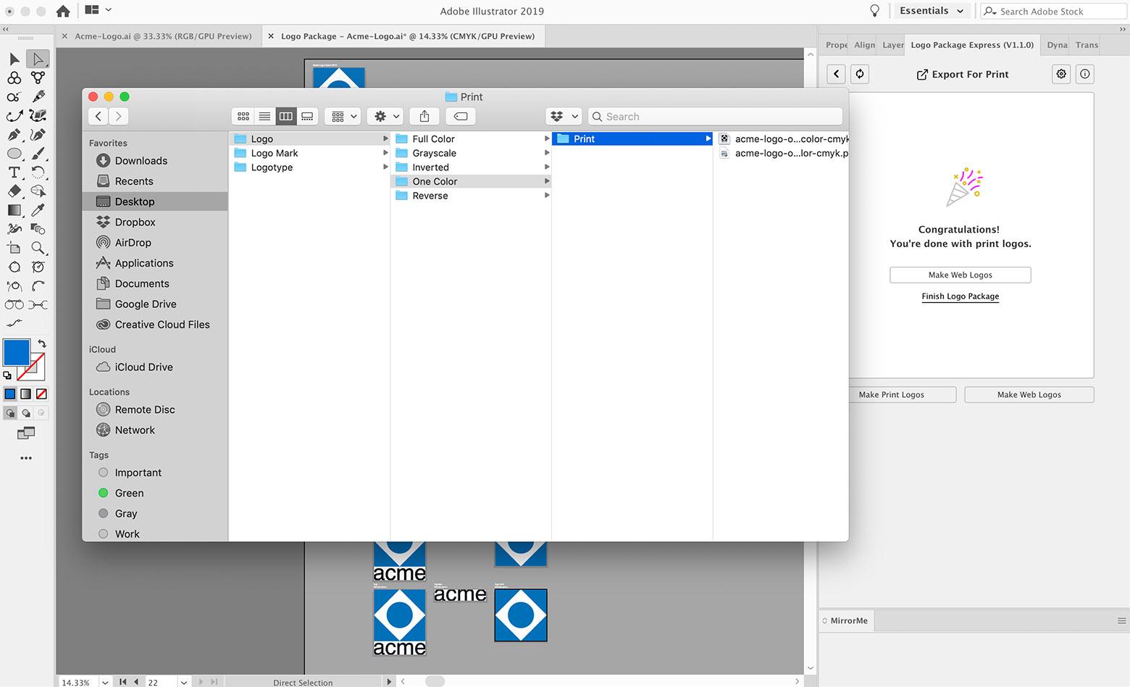Open the Arrange Documents dropdown
Image resolution: width=1130 pixels, height=687 pixels.
(x=99, y=10)
